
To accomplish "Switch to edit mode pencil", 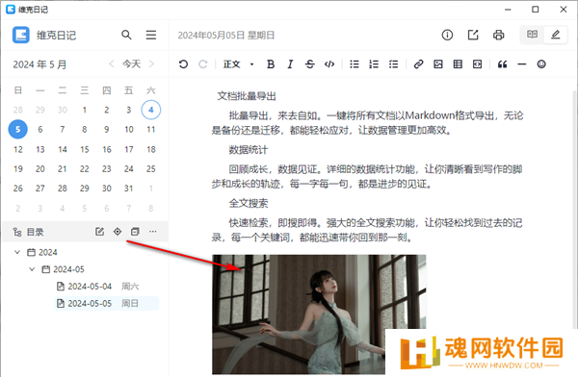I will coord(556,35).
